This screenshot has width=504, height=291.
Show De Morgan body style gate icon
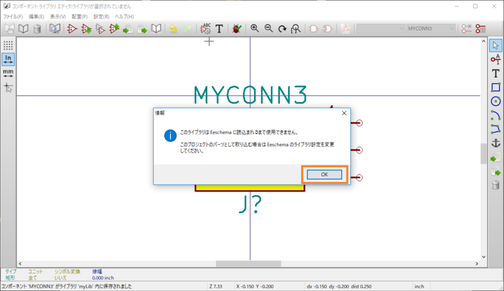pyautogui.click(x=328, y=28)
